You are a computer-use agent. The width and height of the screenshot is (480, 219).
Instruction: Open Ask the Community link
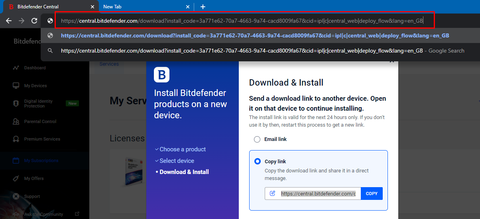43,214
